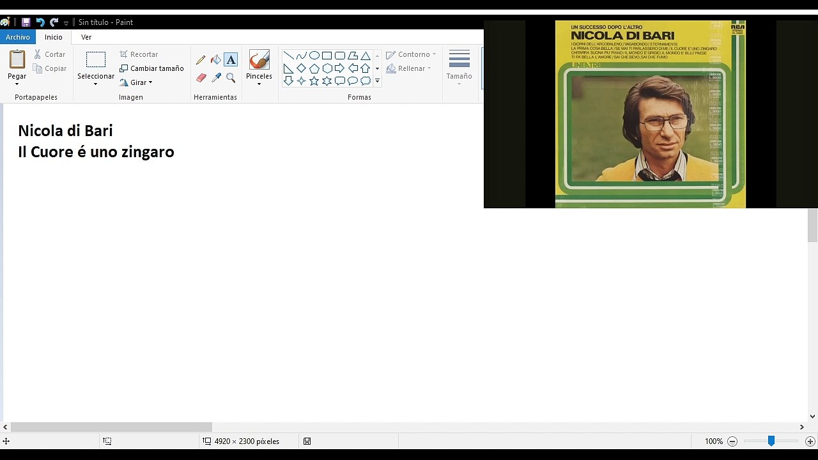Zoom out with the minus button
The height and width of the screenshot is (460, 818).
(x=732, y=441)
